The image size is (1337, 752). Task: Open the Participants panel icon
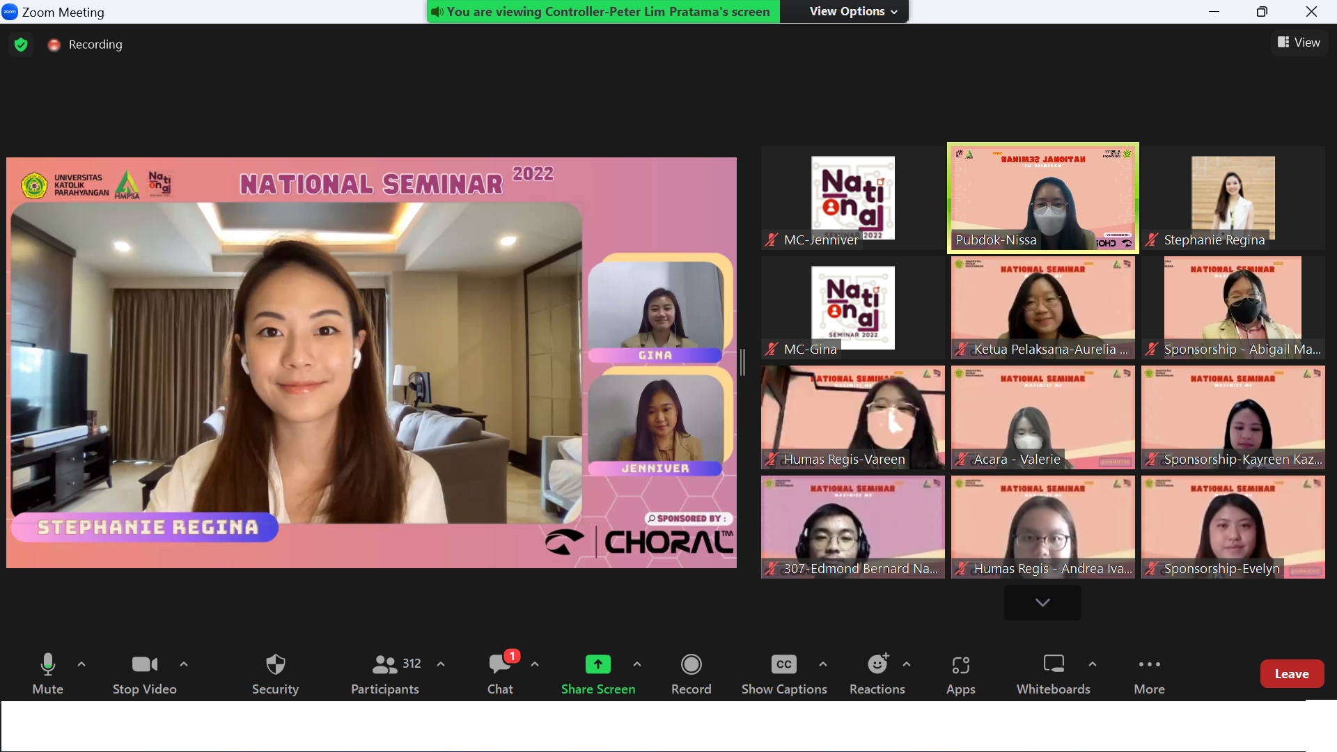pos(385,665)
